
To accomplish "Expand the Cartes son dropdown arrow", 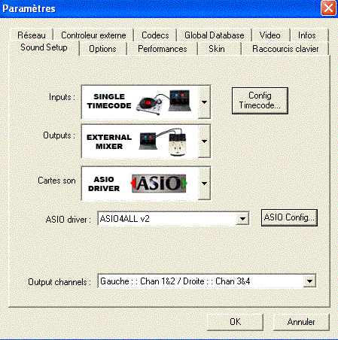I will pos(204,184).
